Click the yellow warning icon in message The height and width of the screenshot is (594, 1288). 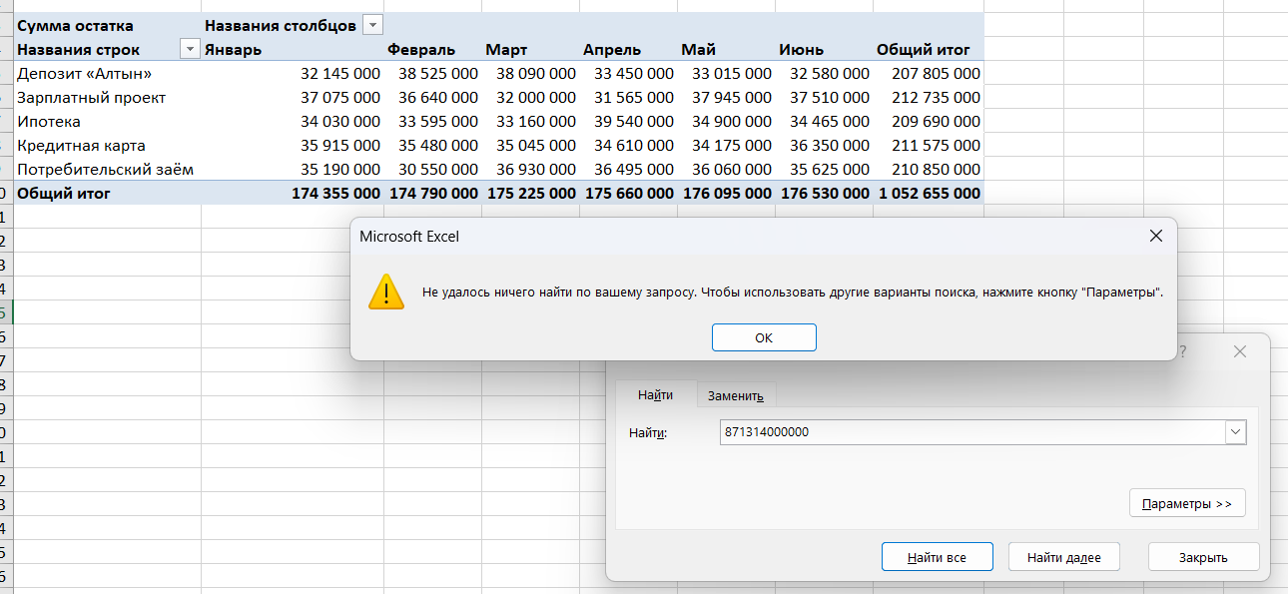click(x=385, y=291)
